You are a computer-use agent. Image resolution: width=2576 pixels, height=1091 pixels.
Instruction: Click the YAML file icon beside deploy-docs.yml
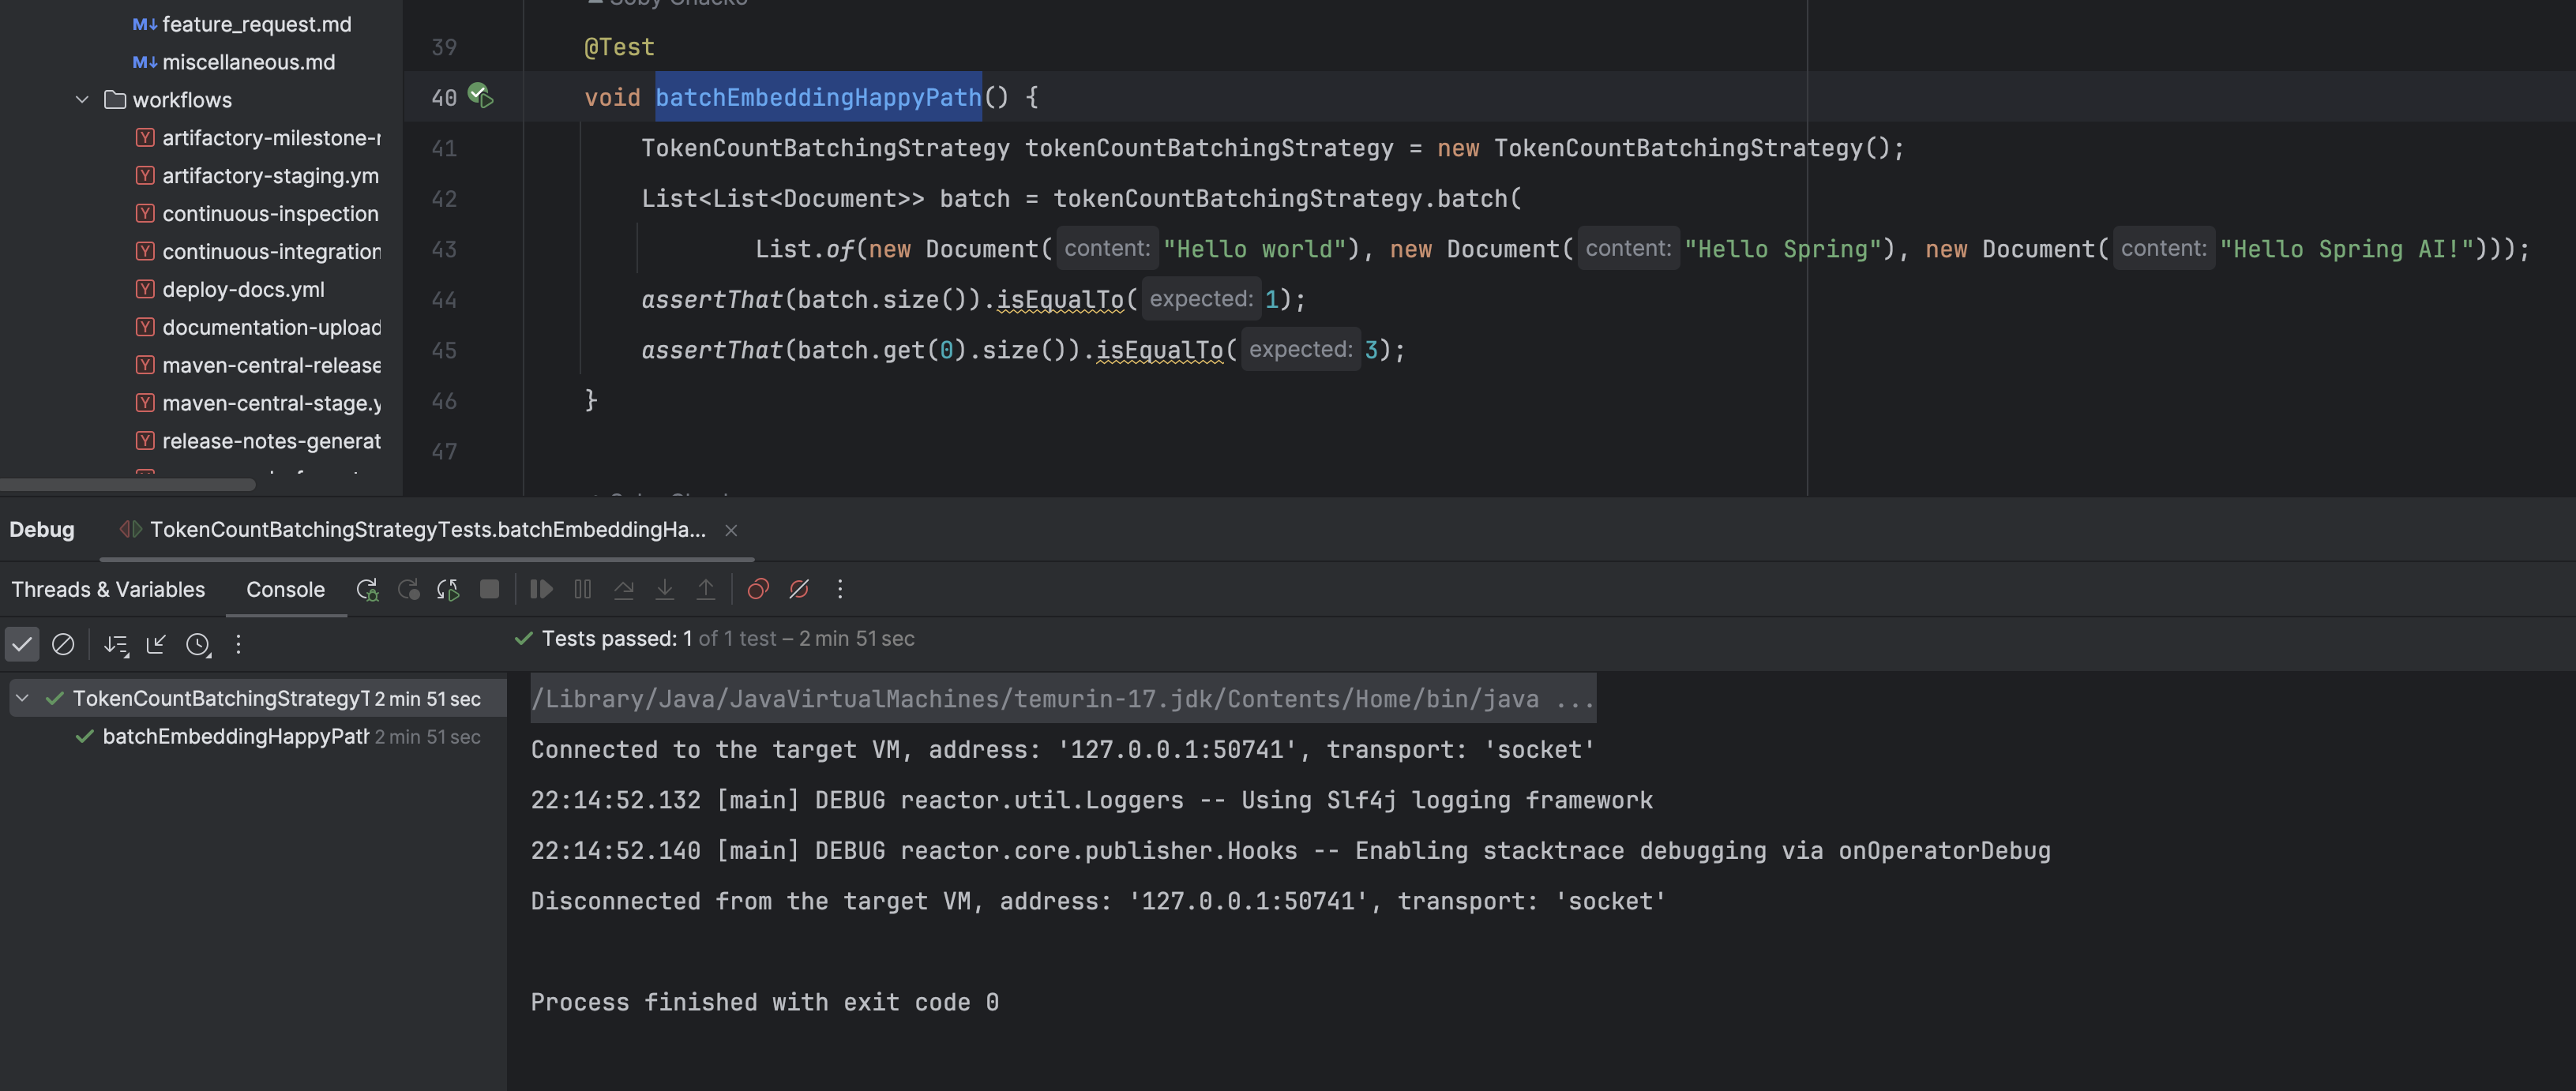point(145,289)
